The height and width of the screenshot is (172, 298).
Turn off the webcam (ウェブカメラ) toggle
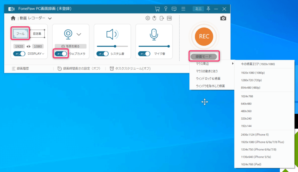(x=61, y=53)
